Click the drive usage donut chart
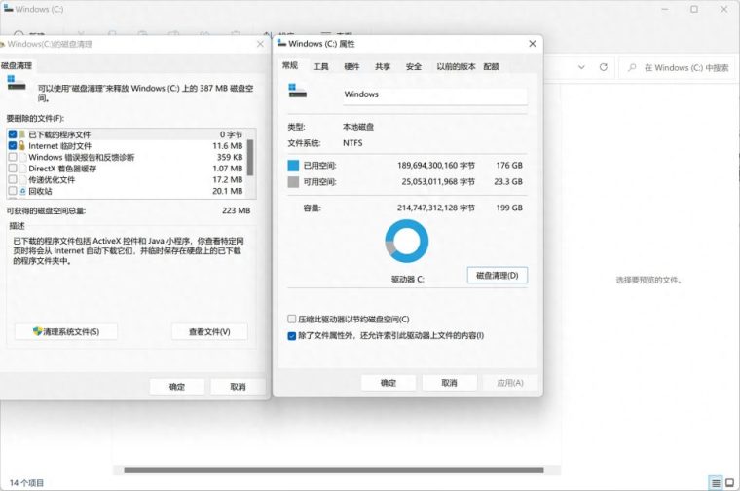This screenshot has height=491, width=740. [x=407, y=241]
